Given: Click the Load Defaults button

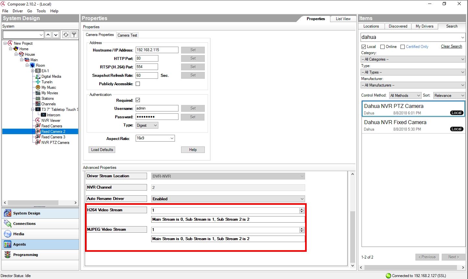Looking at the screenshot, I should 102,150.
